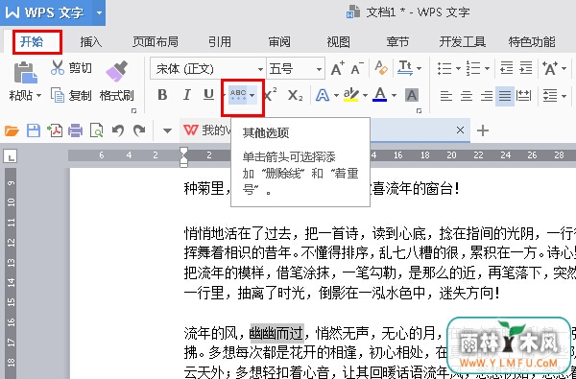Click the subscript X₂ icon
Image resolution: width=576 pixels, height=379 pixels.
[295, 96]
